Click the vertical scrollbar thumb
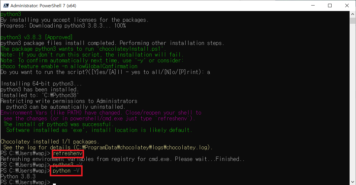 (x=353, y=21)
